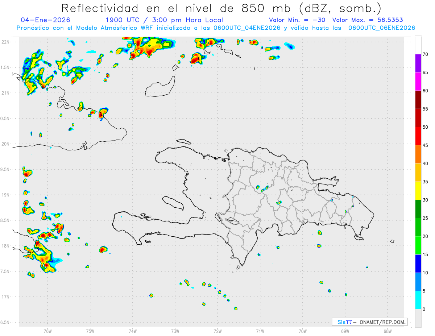Click the colorbar label '45'
435x336 pixels.
click(426, 145)
